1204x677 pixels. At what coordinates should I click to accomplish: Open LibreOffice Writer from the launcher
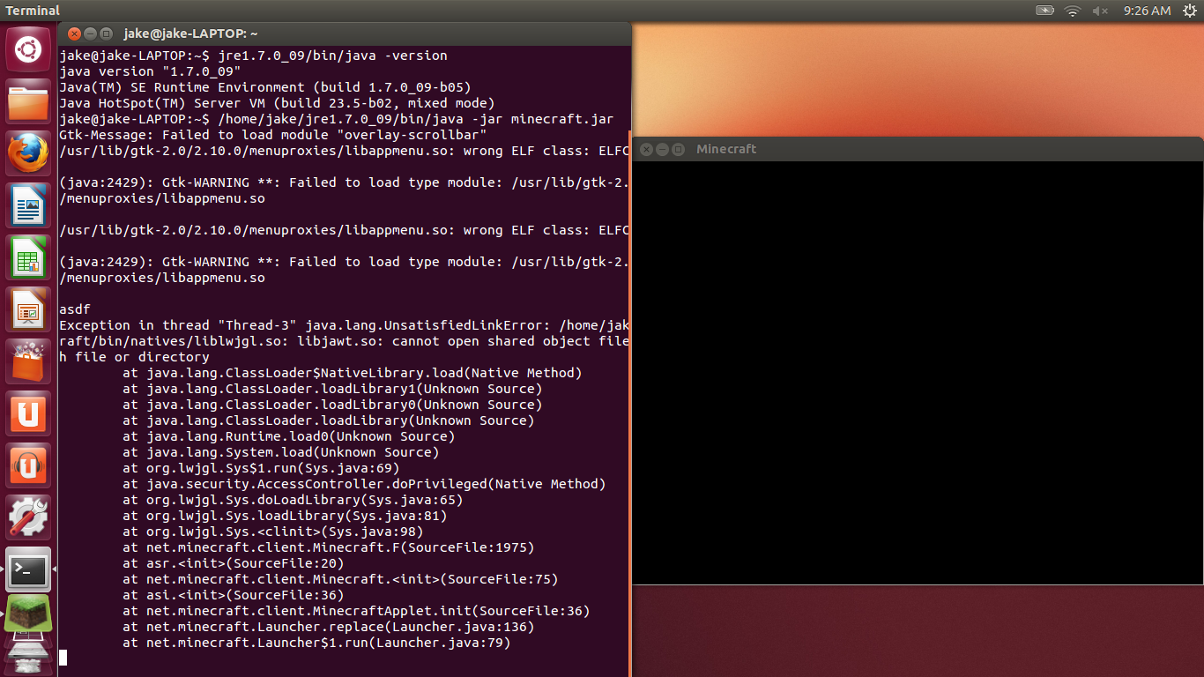28,205
